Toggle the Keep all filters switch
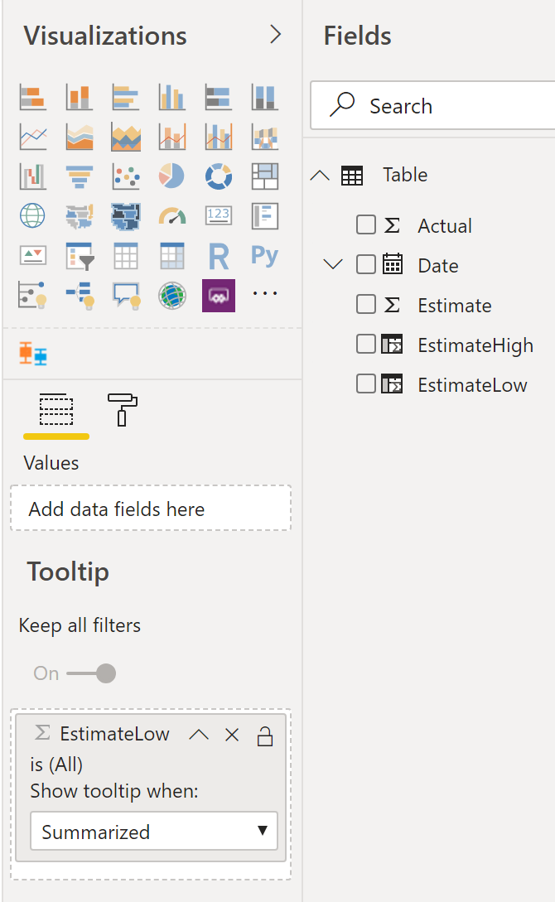 click(91, 673)
